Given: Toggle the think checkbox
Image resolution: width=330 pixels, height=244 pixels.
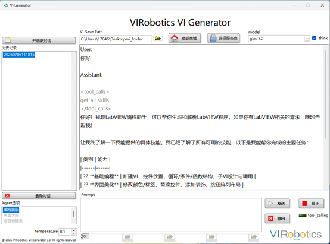Looking at the screenshot, I should click(x=314, y=38).
